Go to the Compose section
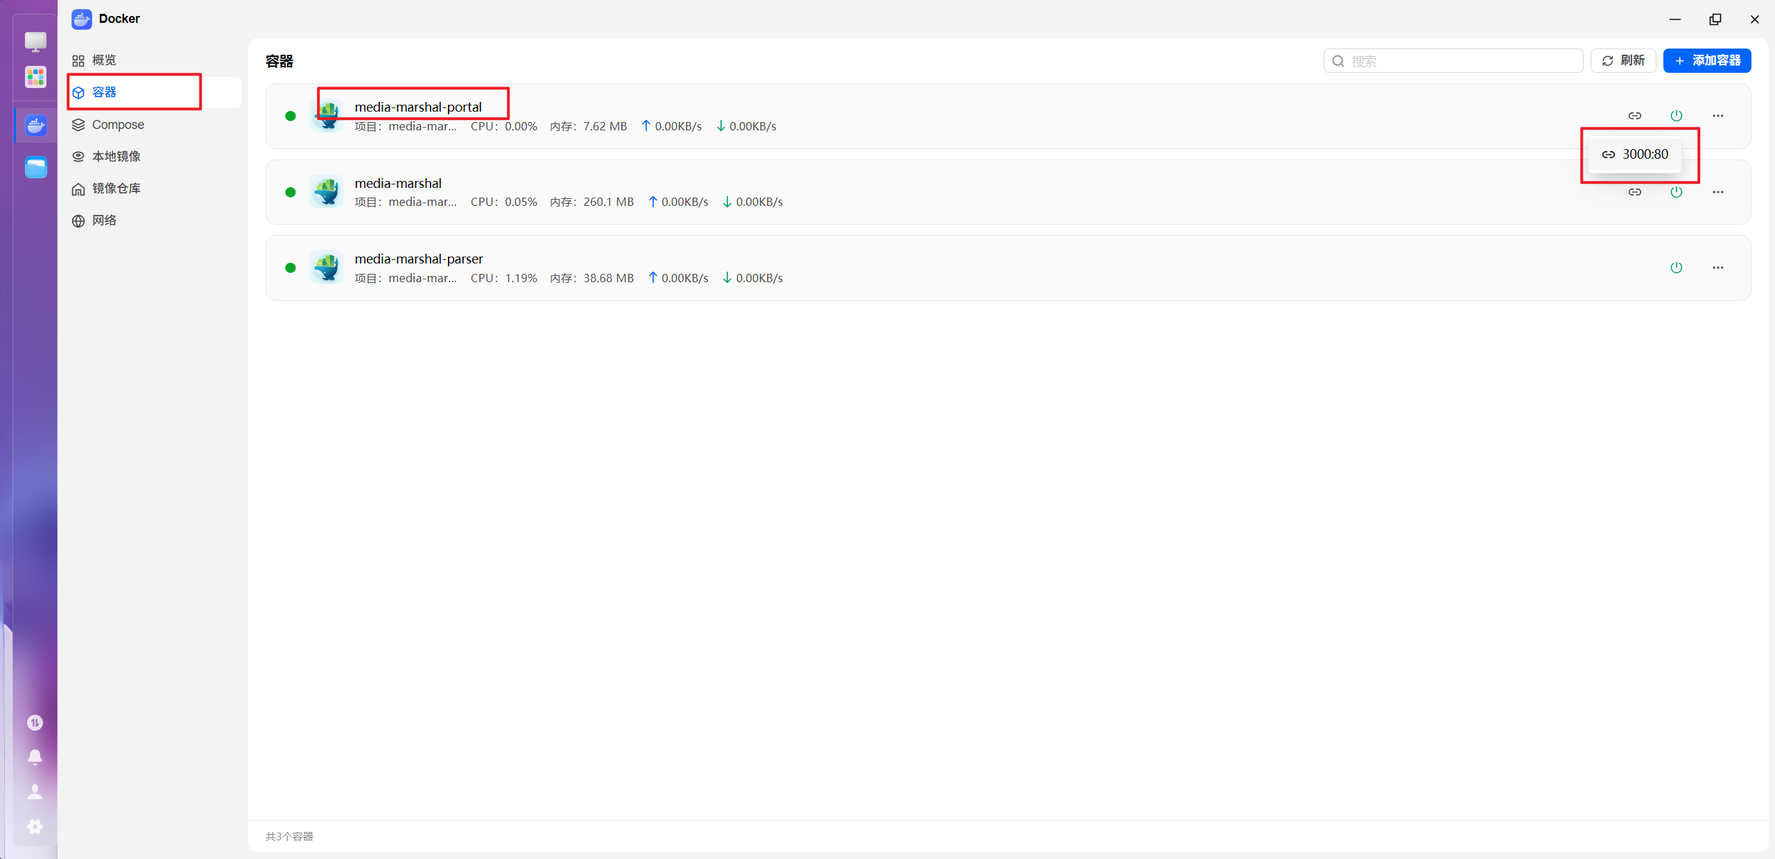1775x859 pixels. click(154, 125)
